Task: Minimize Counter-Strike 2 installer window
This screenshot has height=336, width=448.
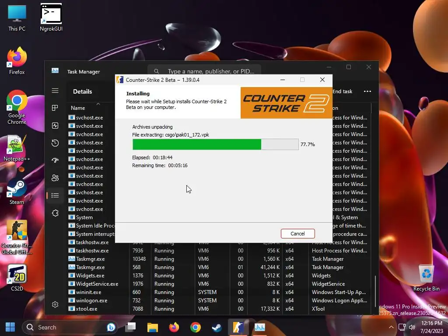Action: coord(283,80)
